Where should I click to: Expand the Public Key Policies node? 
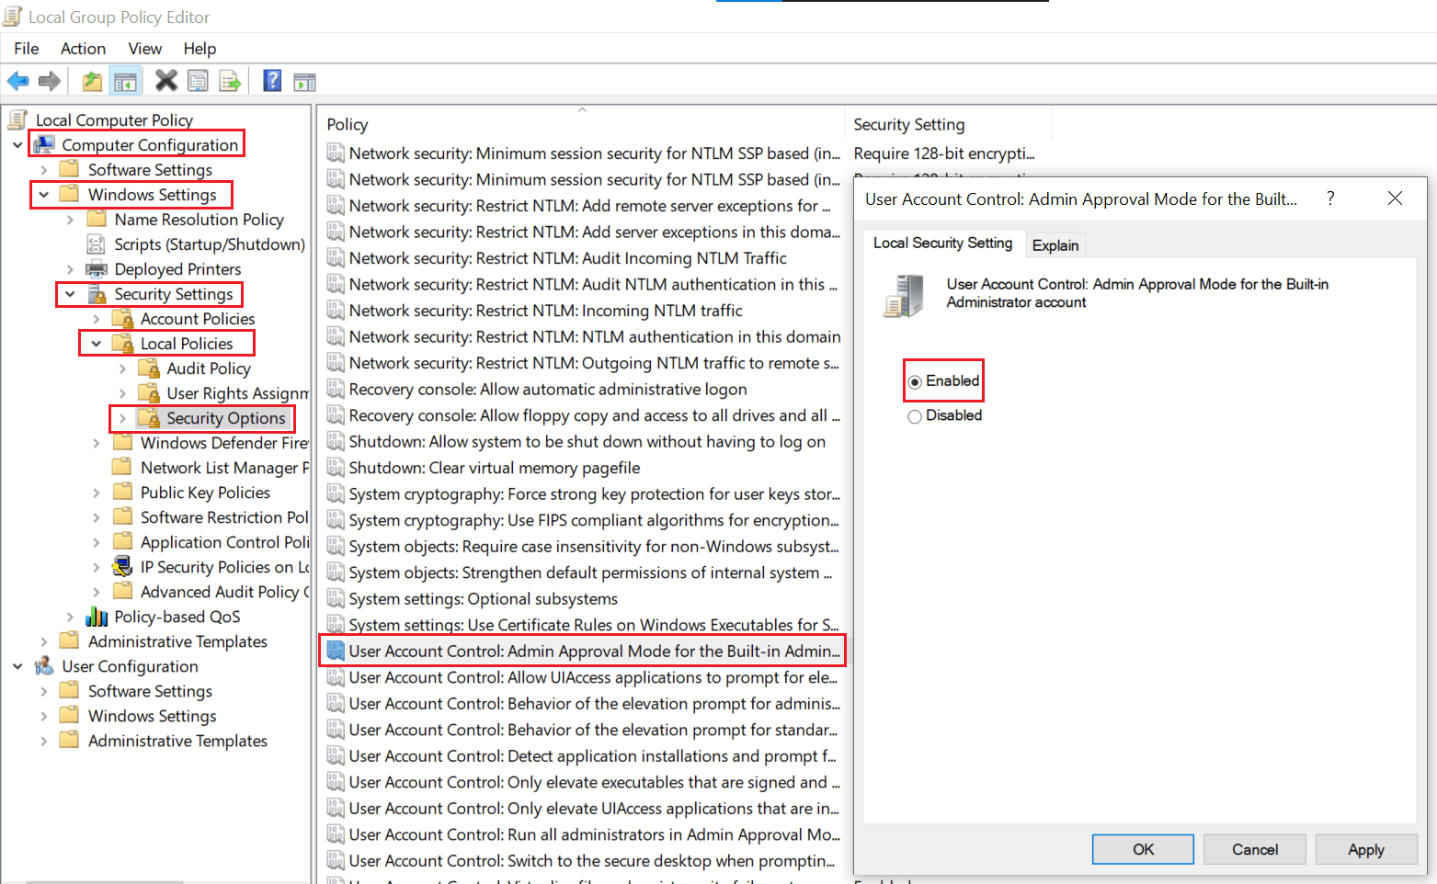97,493
